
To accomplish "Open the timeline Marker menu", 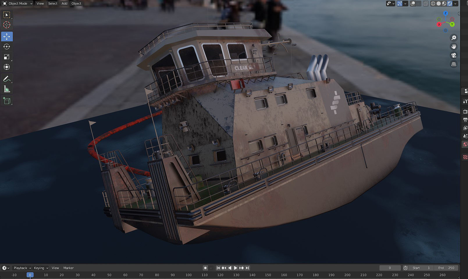I will coord(69,268).
